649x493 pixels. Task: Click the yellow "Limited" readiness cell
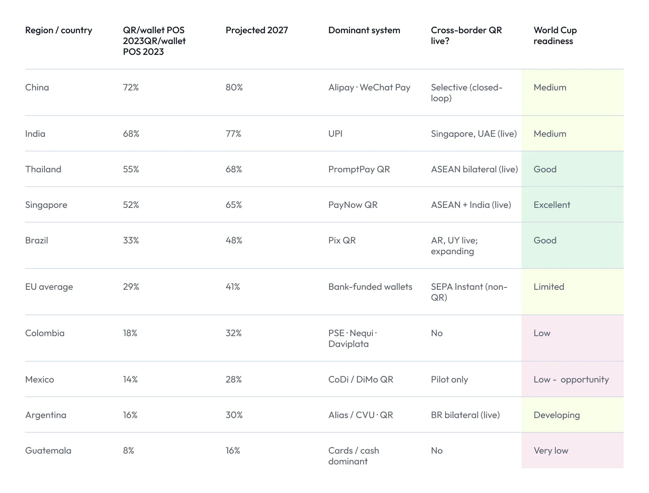549,287
